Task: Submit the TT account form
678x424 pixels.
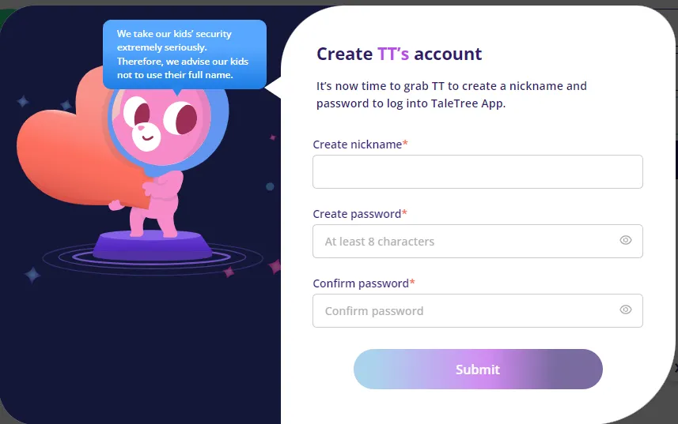Action: pos(478,370)
